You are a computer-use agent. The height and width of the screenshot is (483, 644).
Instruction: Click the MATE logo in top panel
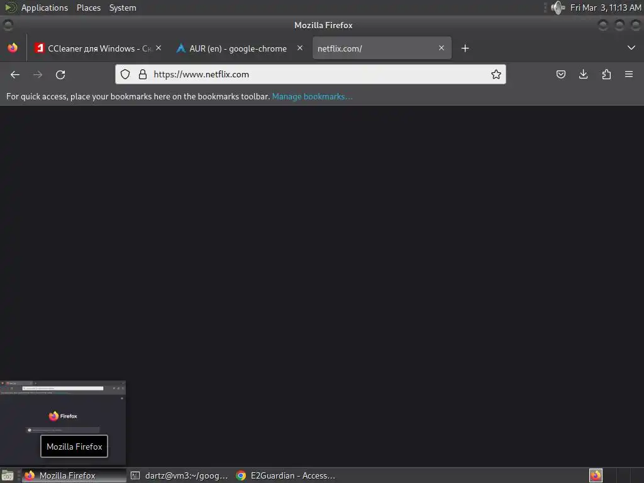[10, 8]
